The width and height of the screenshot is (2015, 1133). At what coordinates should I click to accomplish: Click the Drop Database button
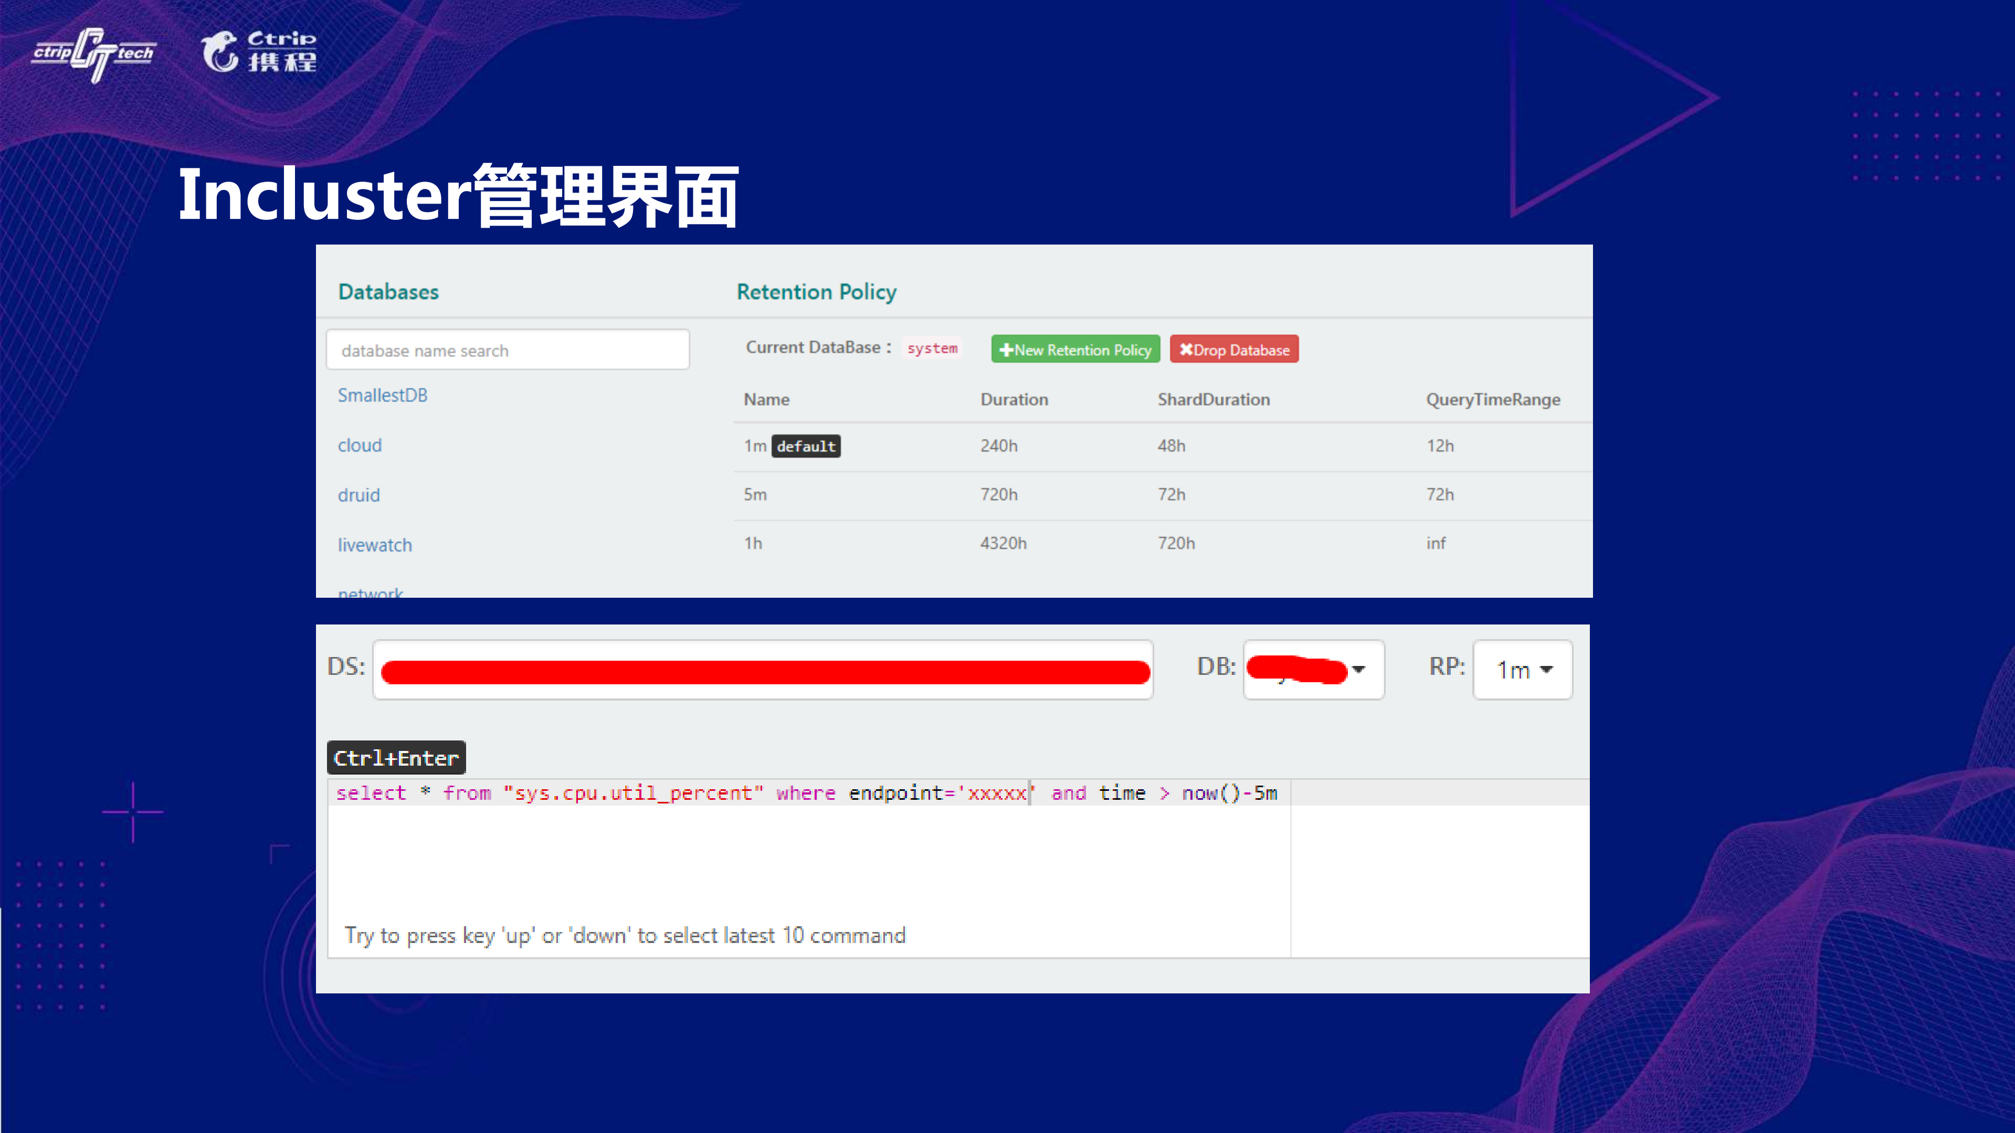tap(1235, 350)
